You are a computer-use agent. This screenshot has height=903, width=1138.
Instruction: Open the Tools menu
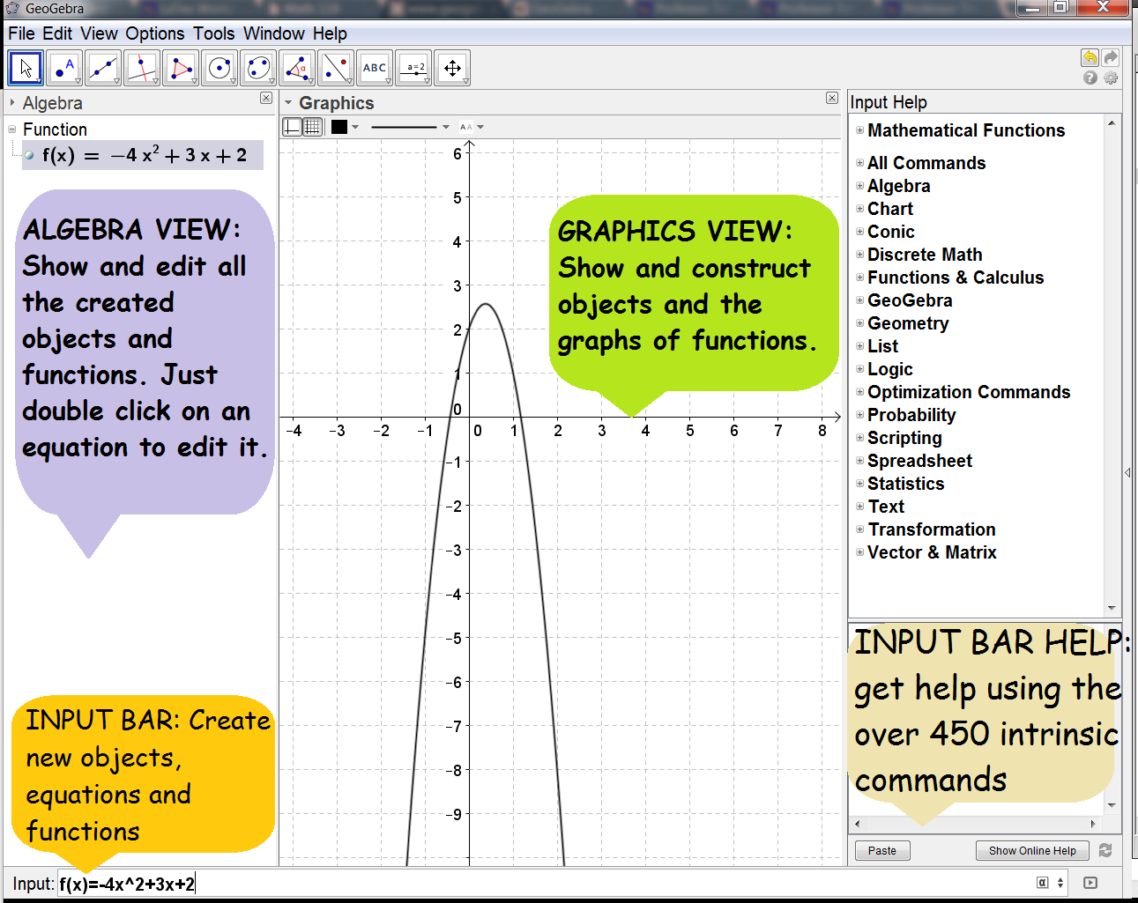click(214, 33)
